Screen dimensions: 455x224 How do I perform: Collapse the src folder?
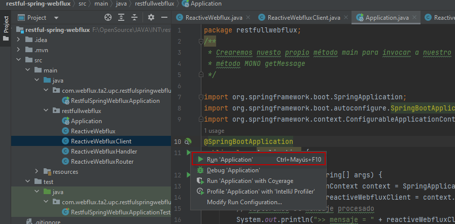tap(19, 60)
